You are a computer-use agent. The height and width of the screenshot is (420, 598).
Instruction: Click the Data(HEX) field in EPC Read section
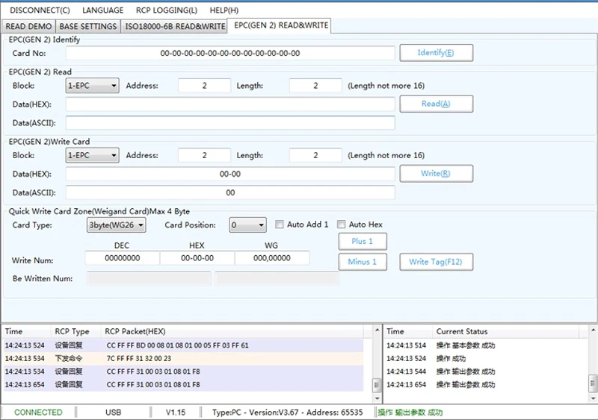point(230,104)
